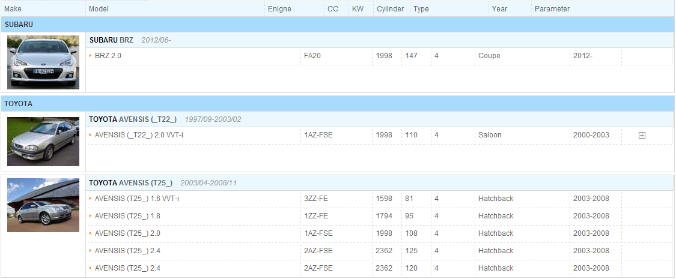Click the 2012/06- date range text
The image size is (676, 279).
point(156,40)
